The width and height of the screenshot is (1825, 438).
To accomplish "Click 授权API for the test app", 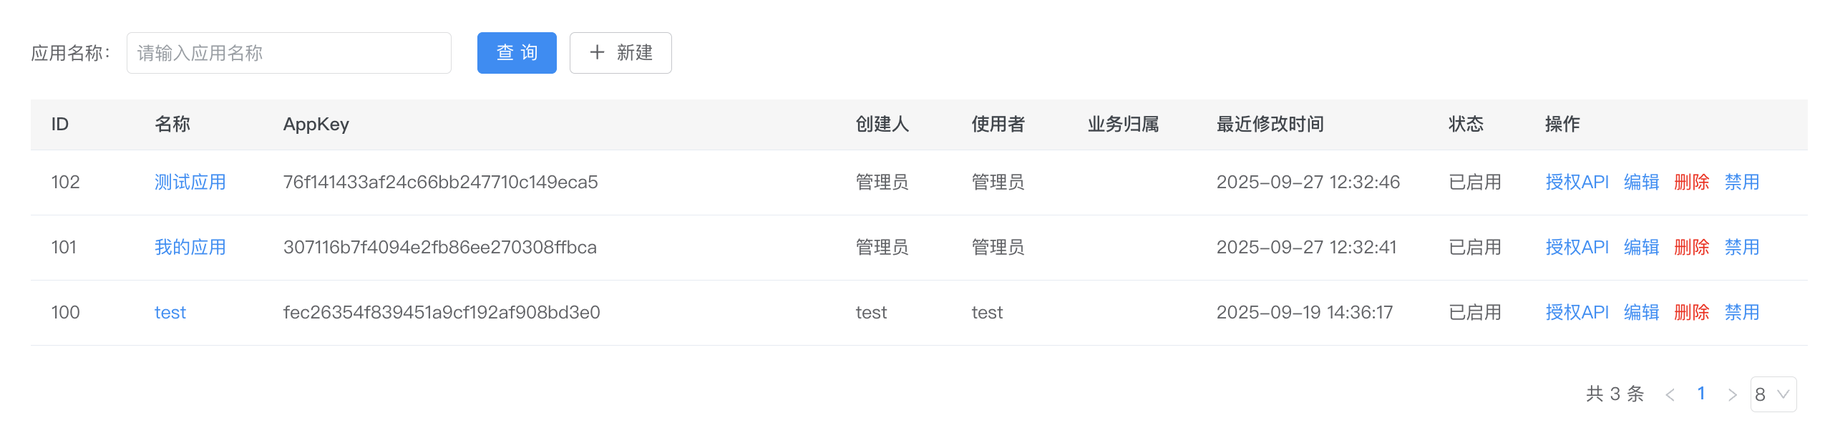I will pyautogui.click(x=1576, y=313).
